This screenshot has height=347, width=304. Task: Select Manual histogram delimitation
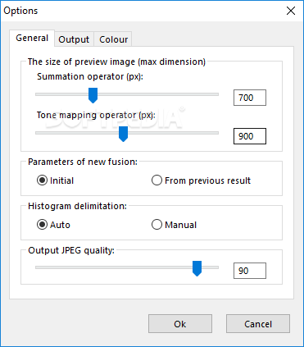(x=174, y=225)
